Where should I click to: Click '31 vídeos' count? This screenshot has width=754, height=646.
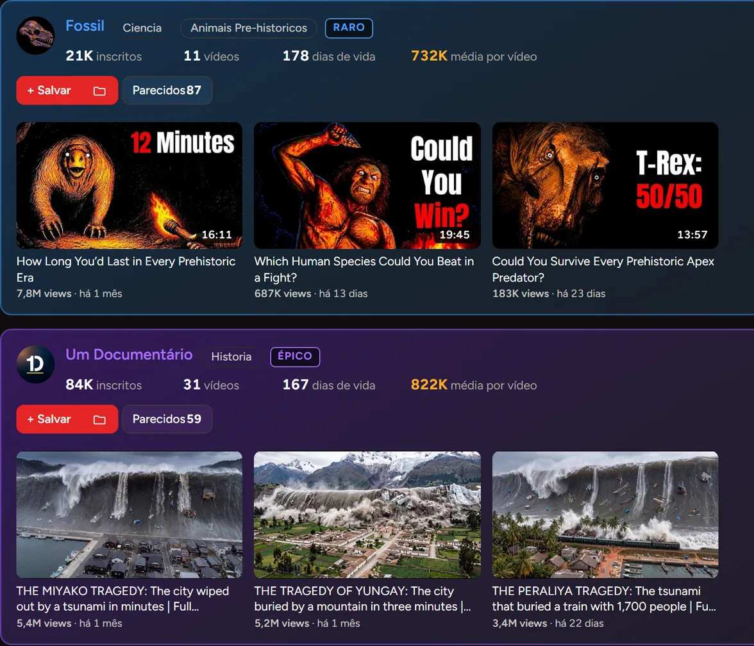tap(211, 385)
